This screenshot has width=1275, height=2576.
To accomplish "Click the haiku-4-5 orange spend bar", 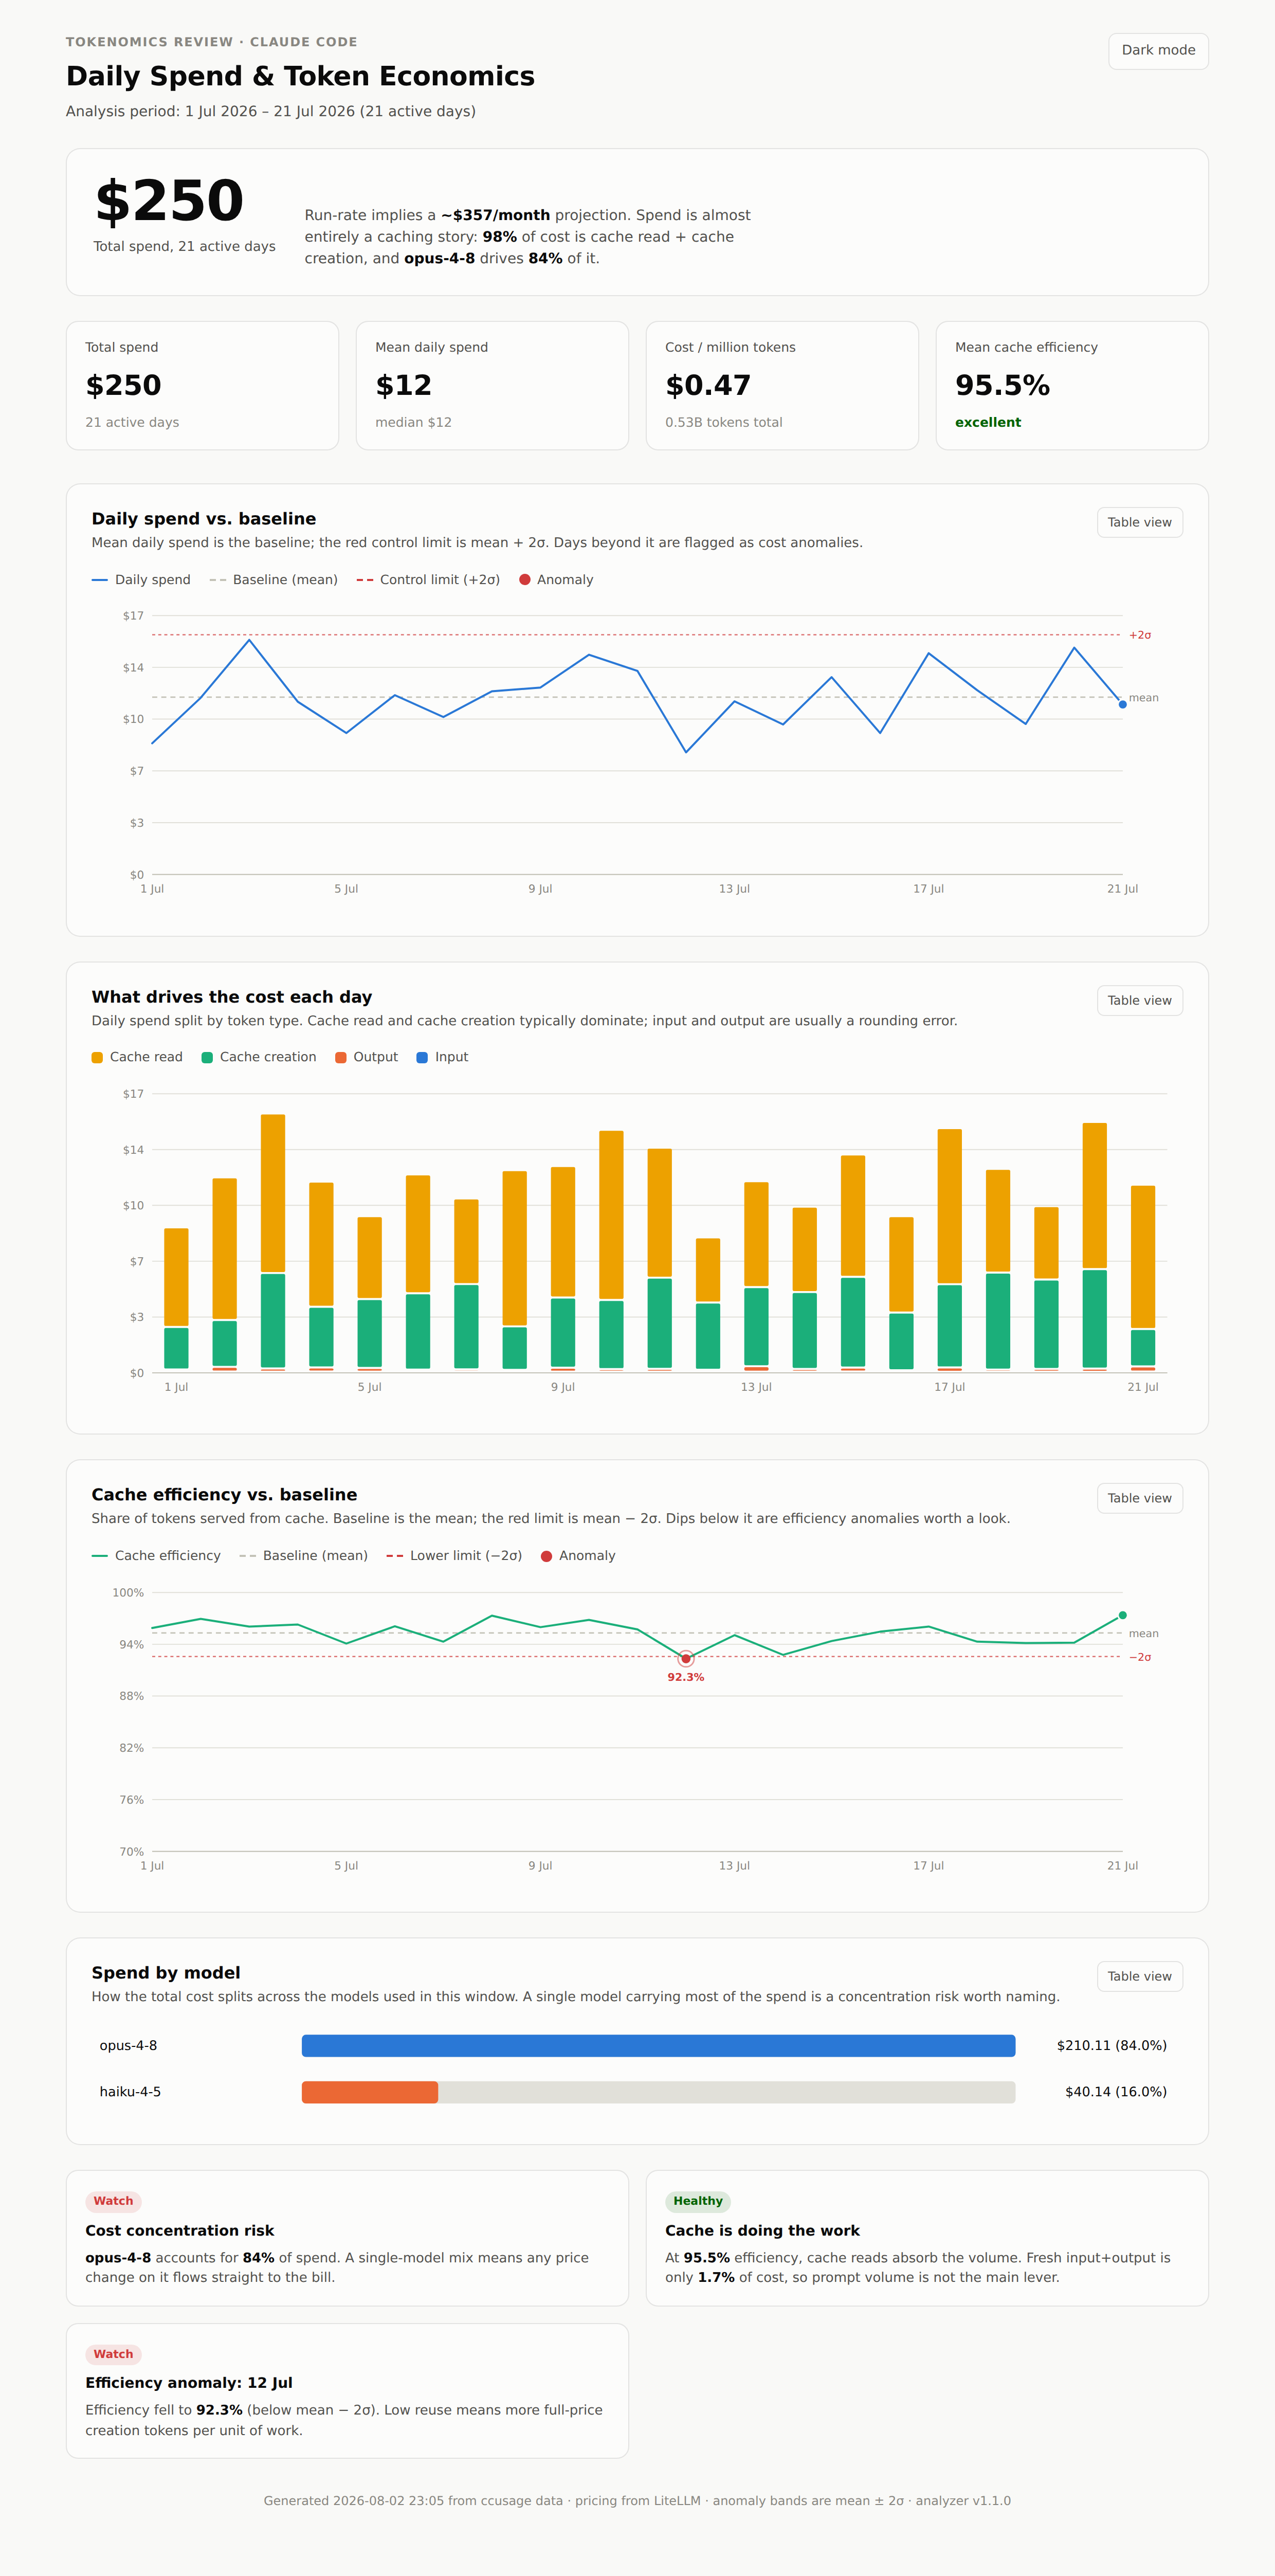I will (x=370, y=2092).
